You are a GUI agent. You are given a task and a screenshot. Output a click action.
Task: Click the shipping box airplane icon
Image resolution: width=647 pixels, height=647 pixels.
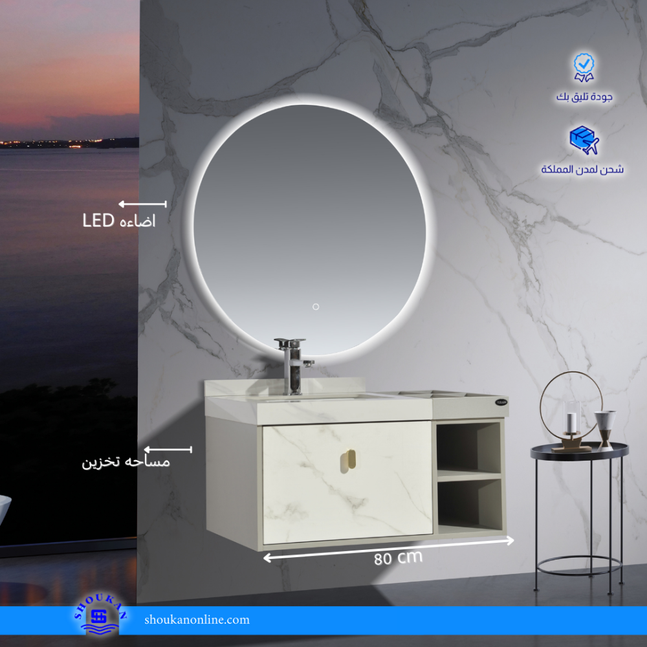(584, 140)
